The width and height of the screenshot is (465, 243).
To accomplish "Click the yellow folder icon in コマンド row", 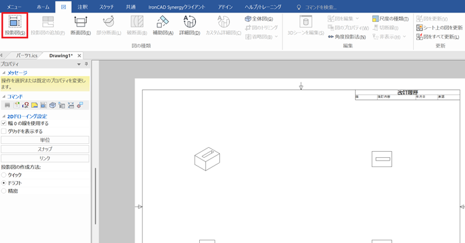I will (35, 105).
